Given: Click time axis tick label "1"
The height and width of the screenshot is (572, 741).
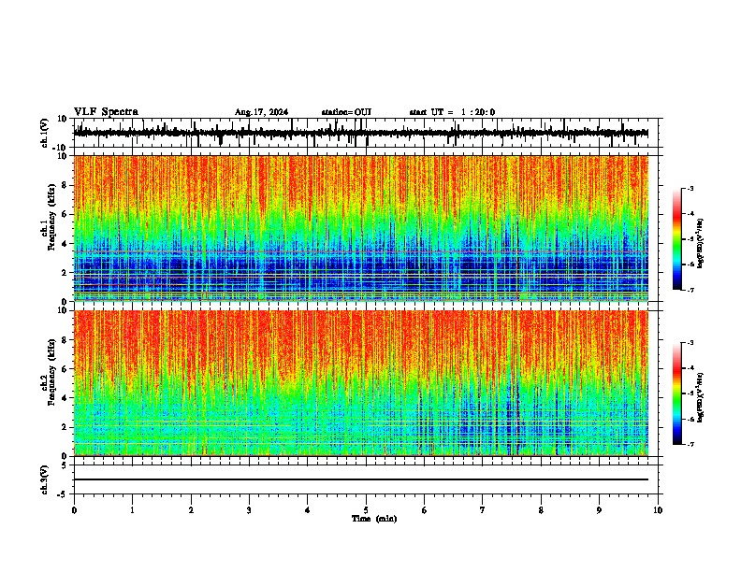Looking at the screenshot, I should click(132, 510).
